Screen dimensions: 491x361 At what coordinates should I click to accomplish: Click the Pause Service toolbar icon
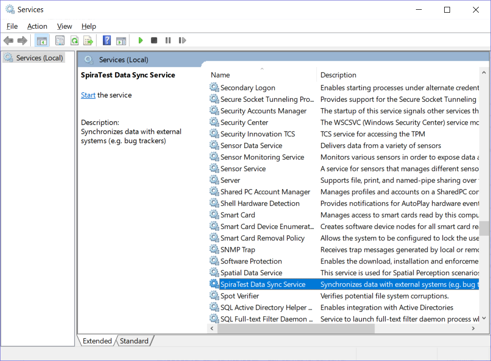click(168, 40)
